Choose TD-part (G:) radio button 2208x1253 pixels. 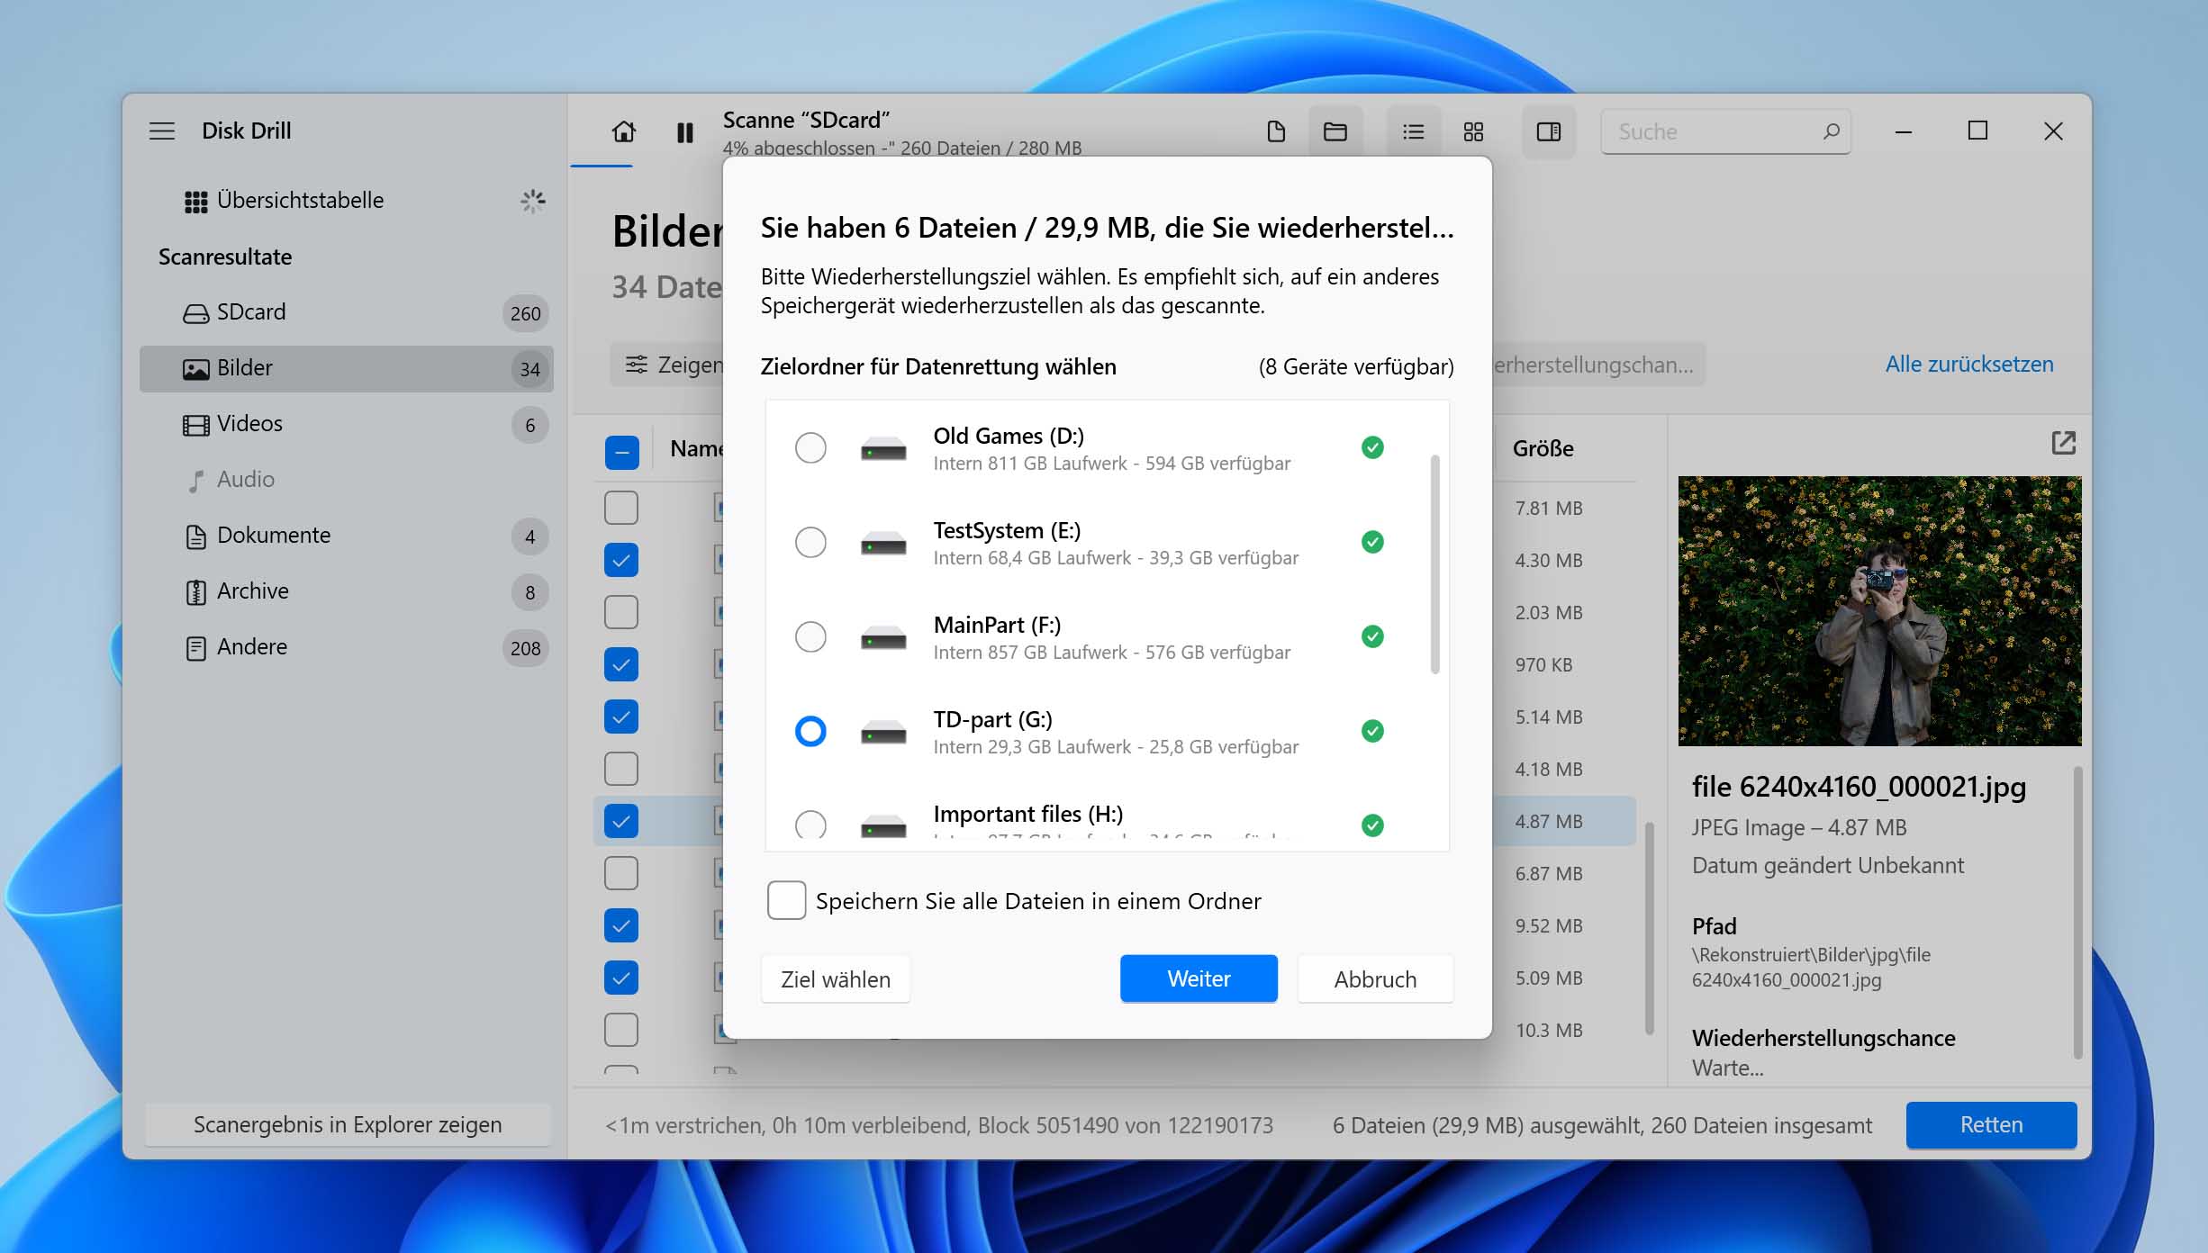tap(810, 731)
